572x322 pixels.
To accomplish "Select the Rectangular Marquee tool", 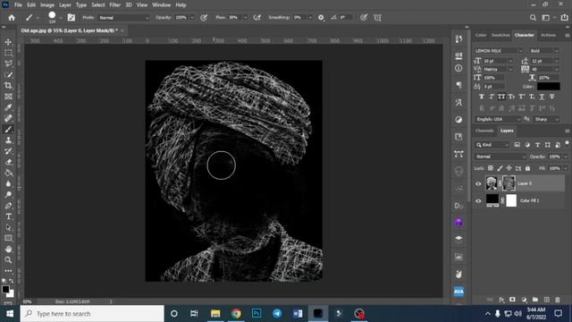I will [x=8, y=53].
